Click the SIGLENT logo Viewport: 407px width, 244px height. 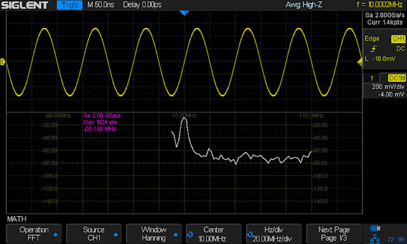25,5
